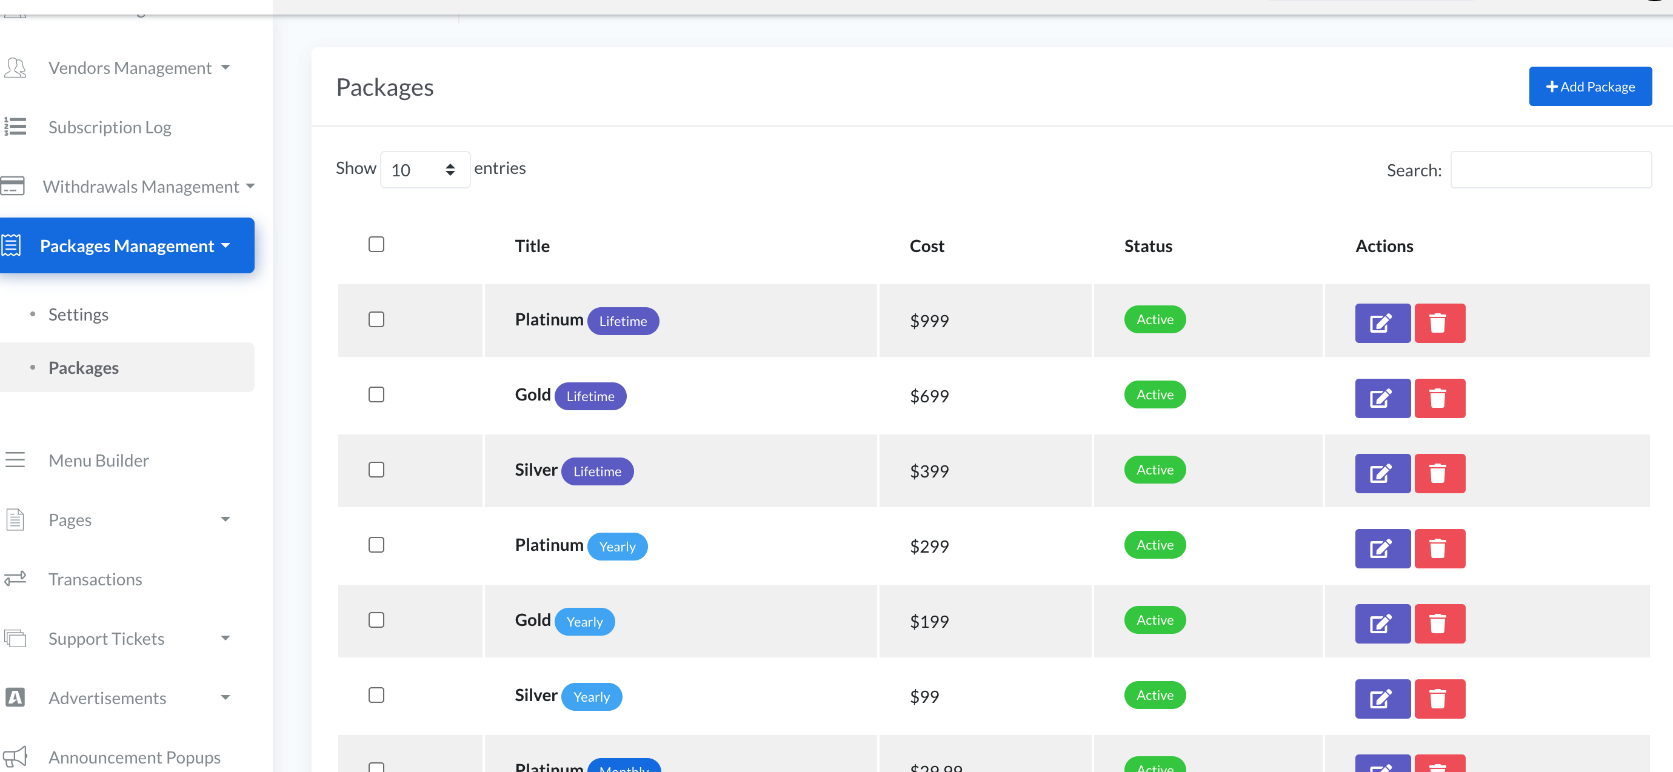Focus the Search input field
The height and width of the screenshot is (772, 1673).
coord(1551,170)
